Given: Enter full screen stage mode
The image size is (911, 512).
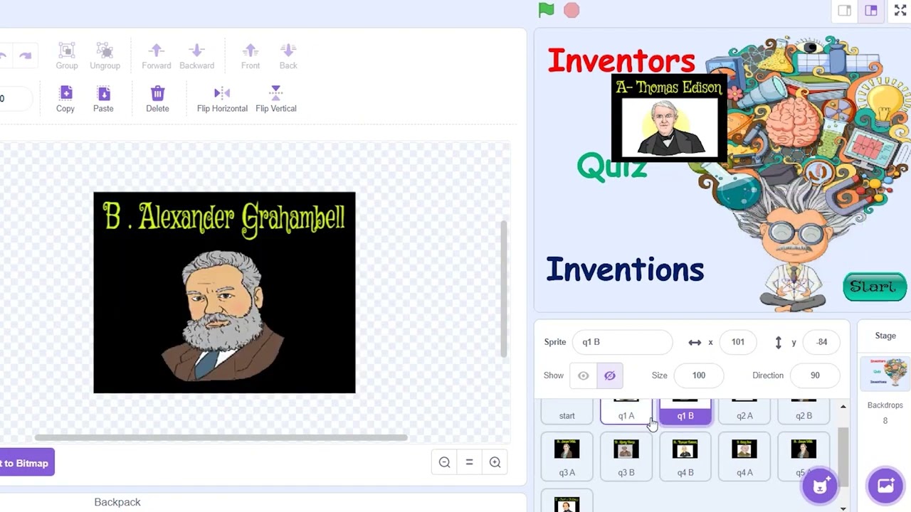Looking at the screenshot, I should [x=900, y=11].
